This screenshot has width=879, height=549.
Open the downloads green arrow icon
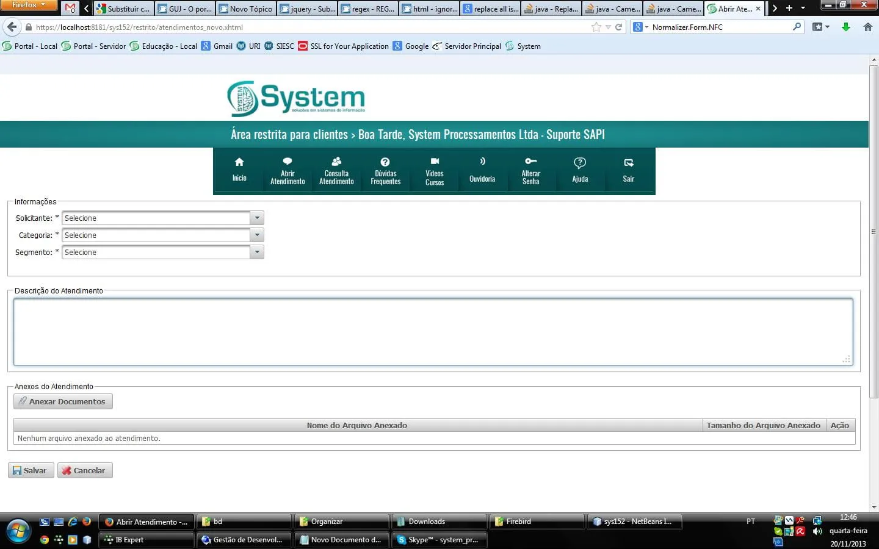[846, 27]
